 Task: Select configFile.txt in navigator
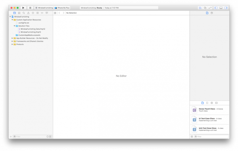click(24, 23)
